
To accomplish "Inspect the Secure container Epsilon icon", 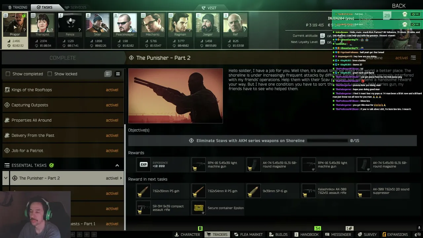I will coord(199,208).
